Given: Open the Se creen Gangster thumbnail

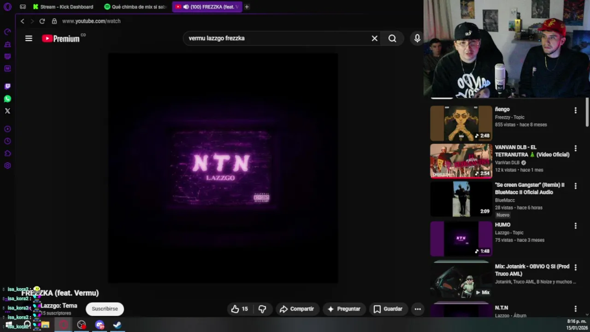Looking at the screenshot, I should tap(461, 199).
